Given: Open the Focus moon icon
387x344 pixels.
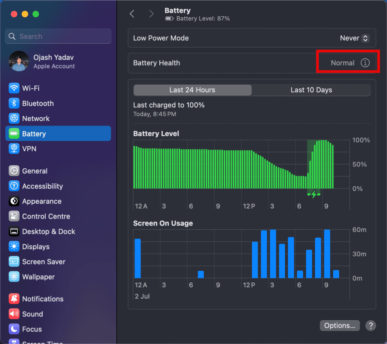Looking at the screenshot, I should click(x=14, y=329).
